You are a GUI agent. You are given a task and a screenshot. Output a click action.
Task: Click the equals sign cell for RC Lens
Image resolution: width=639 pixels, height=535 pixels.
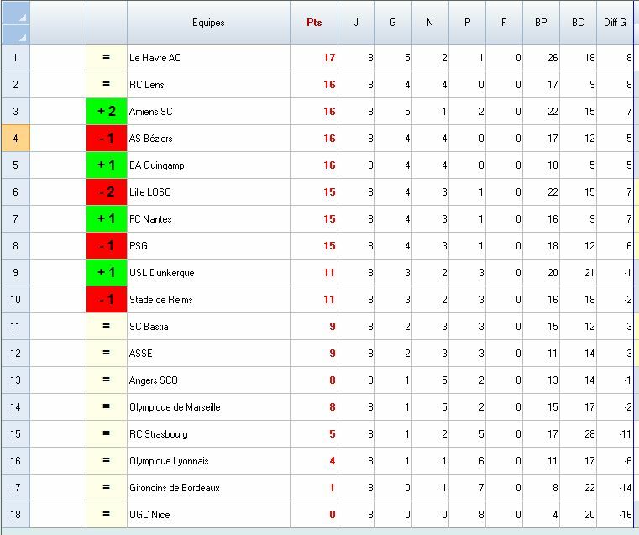point(107,84)
